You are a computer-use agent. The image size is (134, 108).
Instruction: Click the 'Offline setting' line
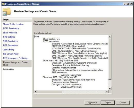(77, 70)
